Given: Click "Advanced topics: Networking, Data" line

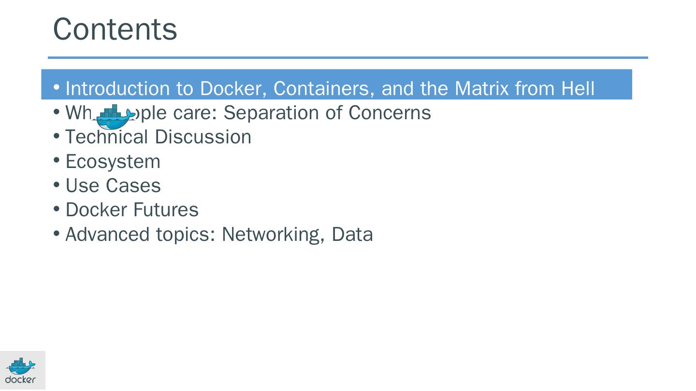Looking at the screenshot, I should click(x=219, y=235).
